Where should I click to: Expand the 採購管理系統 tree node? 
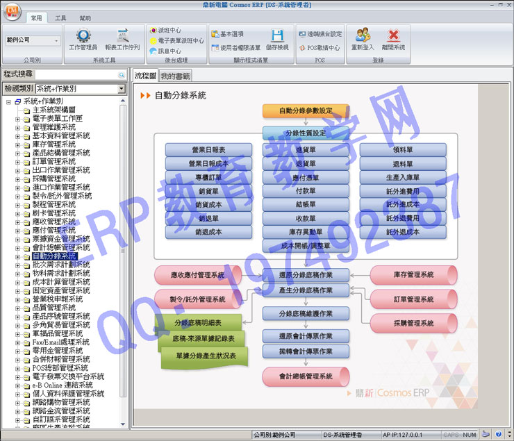(x=17, y=180)
